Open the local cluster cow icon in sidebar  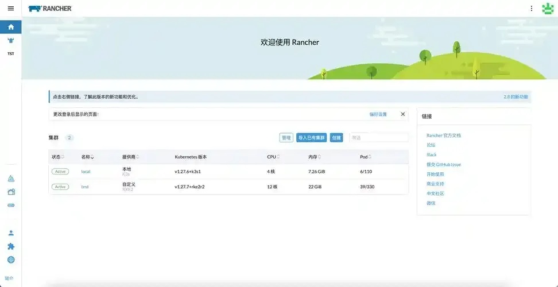[11, 41]
